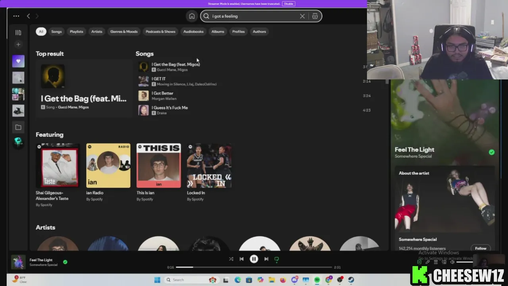Open Microsoft Edge from the taskbar
The width and height of the screenshot is (508, 286).
click(x=237, y=280)
